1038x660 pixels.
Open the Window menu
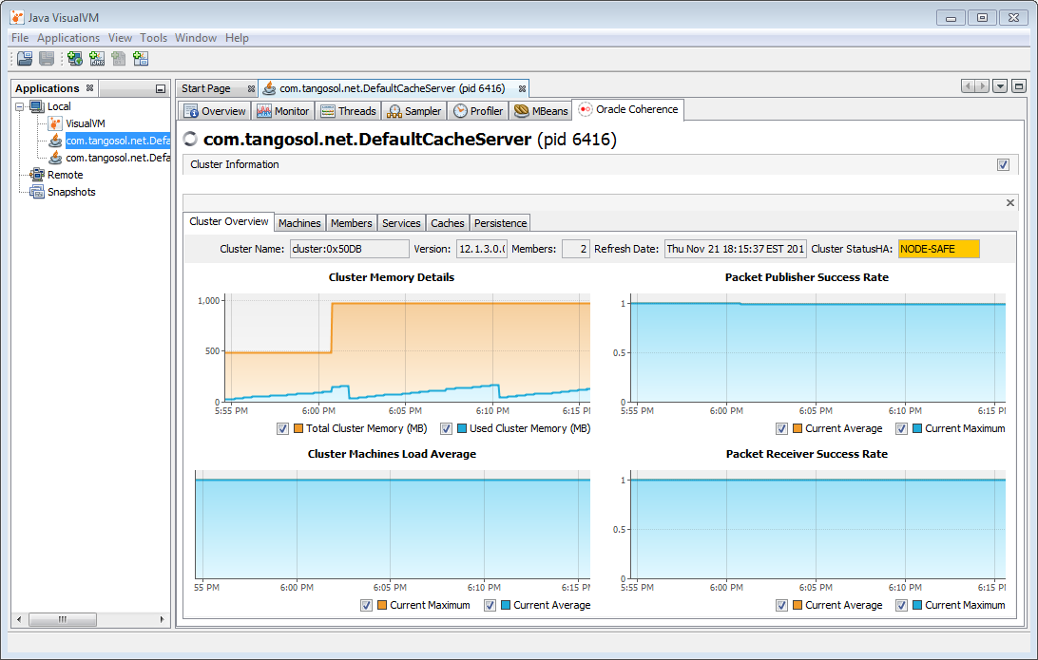click(x=195, y=38)
